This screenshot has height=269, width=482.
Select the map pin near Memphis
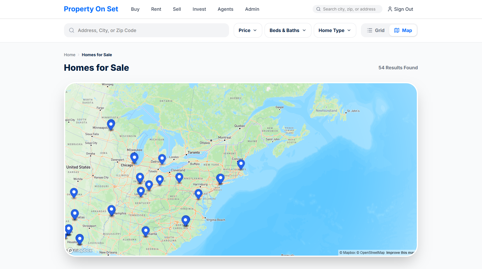tap(111, 210)
